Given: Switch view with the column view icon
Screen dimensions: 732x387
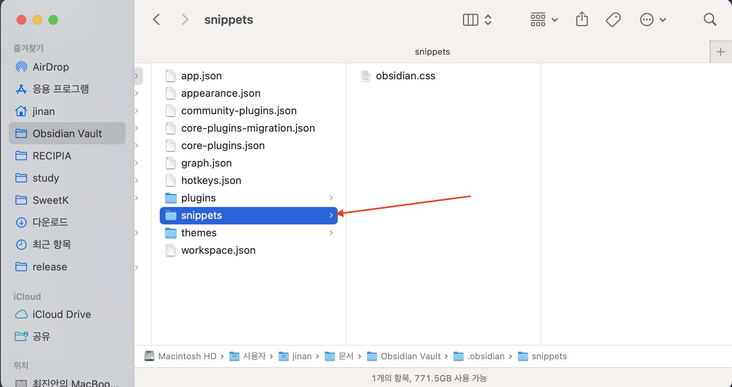Looking at the screenshot, I should click(471, 20).
